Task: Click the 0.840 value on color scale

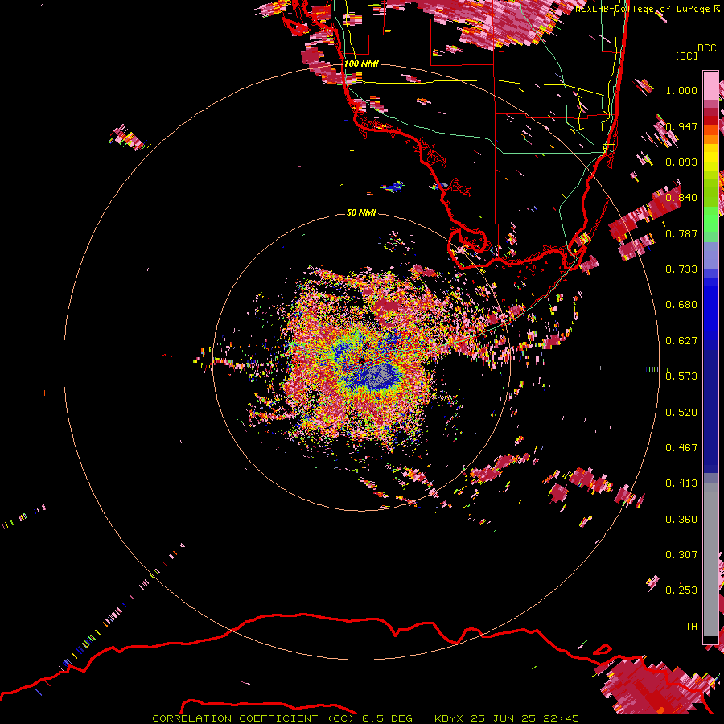Action: tap(681, 197)
